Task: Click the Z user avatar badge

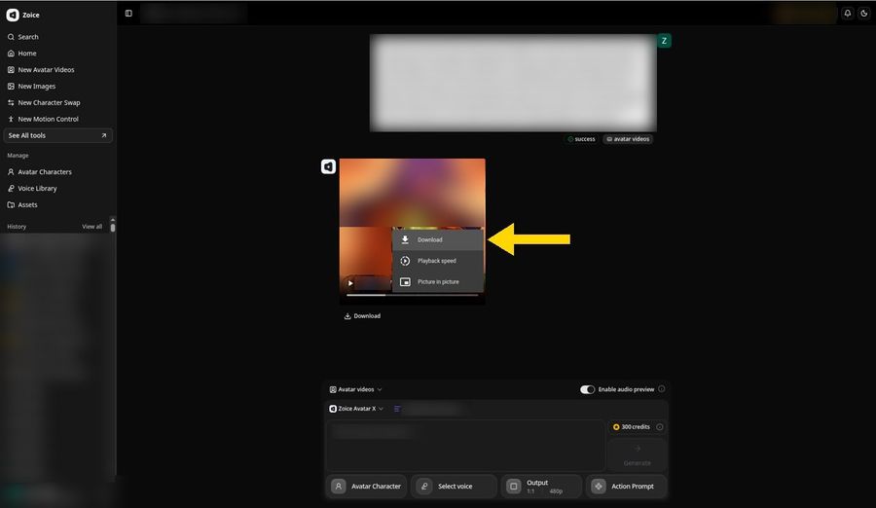Action: (664, 41)
